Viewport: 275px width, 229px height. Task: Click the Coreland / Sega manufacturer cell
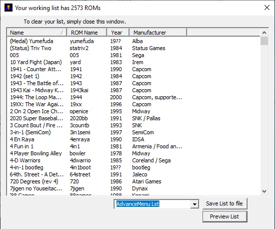(x=151, y=161)
